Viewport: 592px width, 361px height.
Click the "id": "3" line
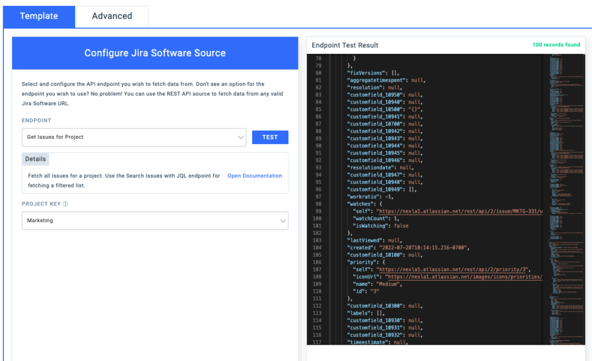[366, 291]
